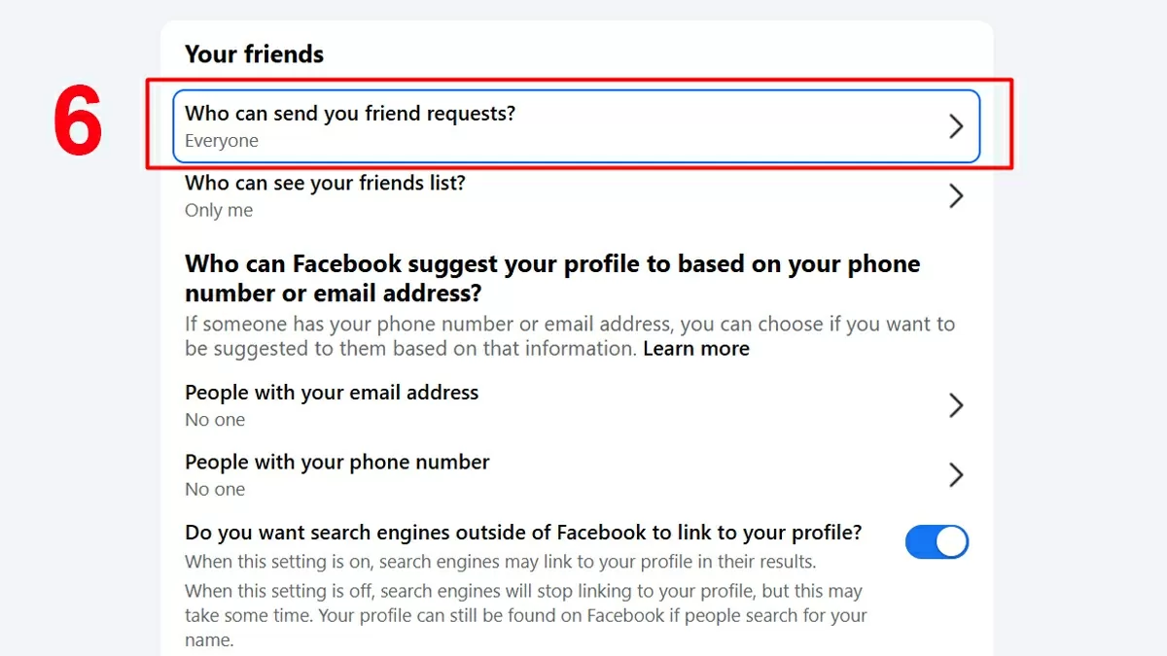This screenshot has width=1167, height=656.
Task: Click "No one" under the email address setting
Action: click(215, 420)
